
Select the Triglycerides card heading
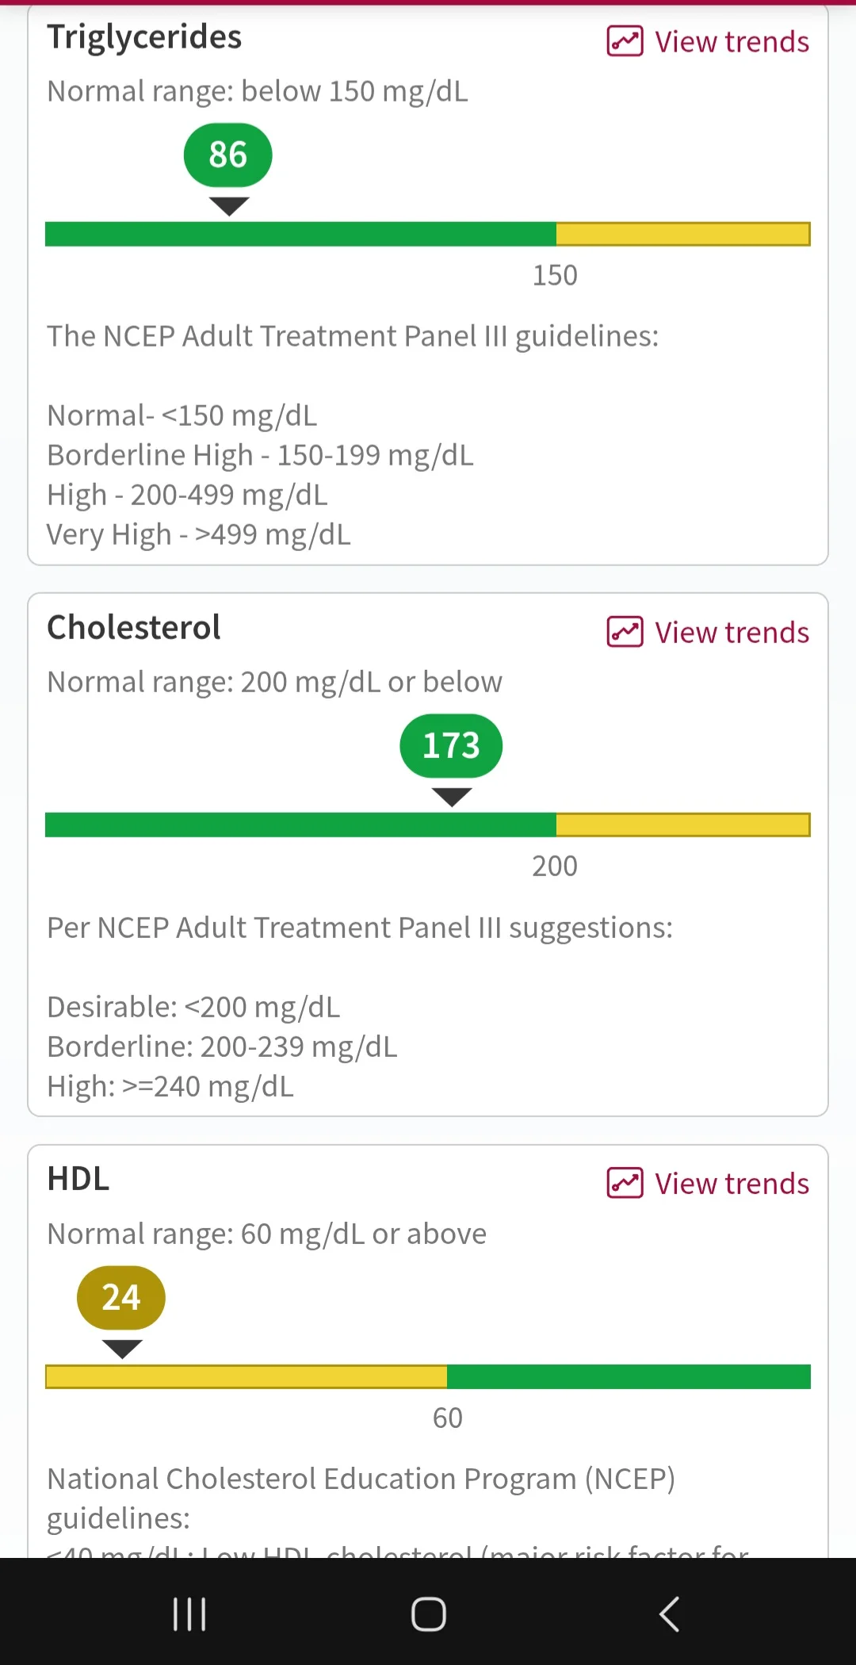click(144, 37)
